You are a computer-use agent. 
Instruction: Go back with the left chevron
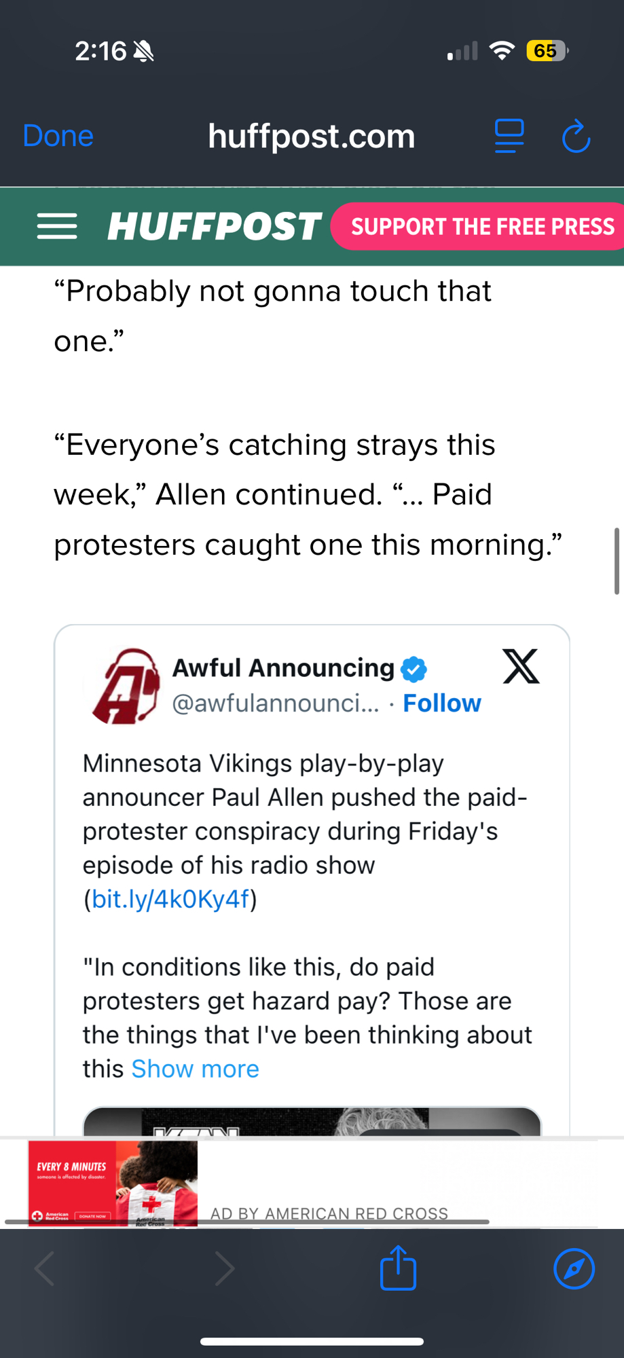coord(45,1268)
